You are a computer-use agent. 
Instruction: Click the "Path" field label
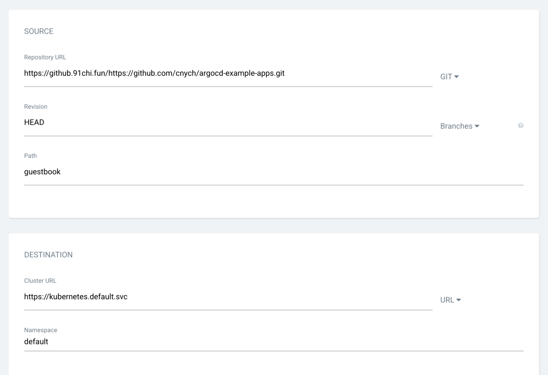30,156
